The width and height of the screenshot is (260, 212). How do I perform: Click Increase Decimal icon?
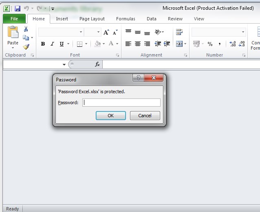[x=232, y=44]
